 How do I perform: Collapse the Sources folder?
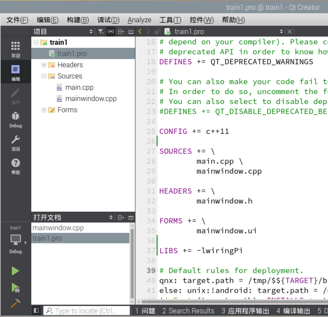coord(44,76)
